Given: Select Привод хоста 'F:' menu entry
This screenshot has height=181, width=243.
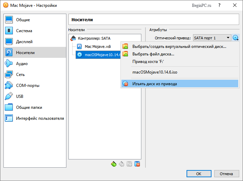Looking at the screenshot, I should coord(180,62).
